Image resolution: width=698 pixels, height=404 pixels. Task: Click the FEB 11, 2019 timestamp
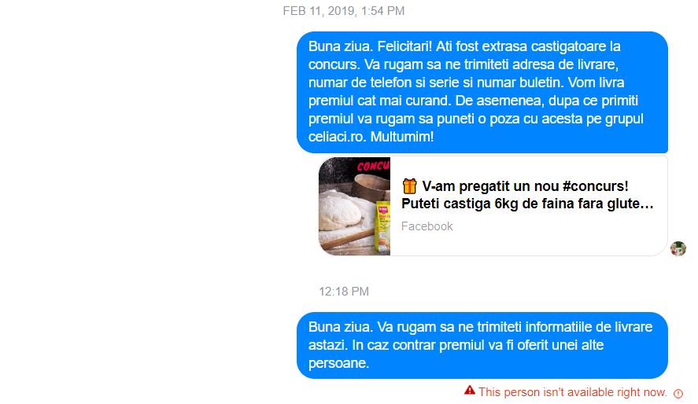pos(344,11)
